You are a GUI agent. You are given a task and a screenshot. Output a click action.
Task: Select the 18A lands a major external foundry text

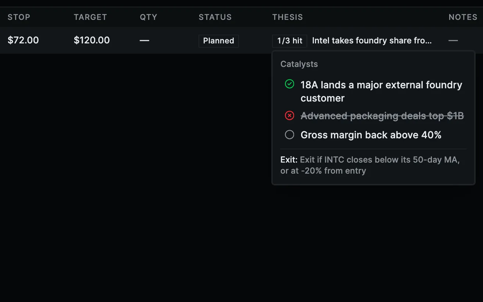(x=382, y=92)
